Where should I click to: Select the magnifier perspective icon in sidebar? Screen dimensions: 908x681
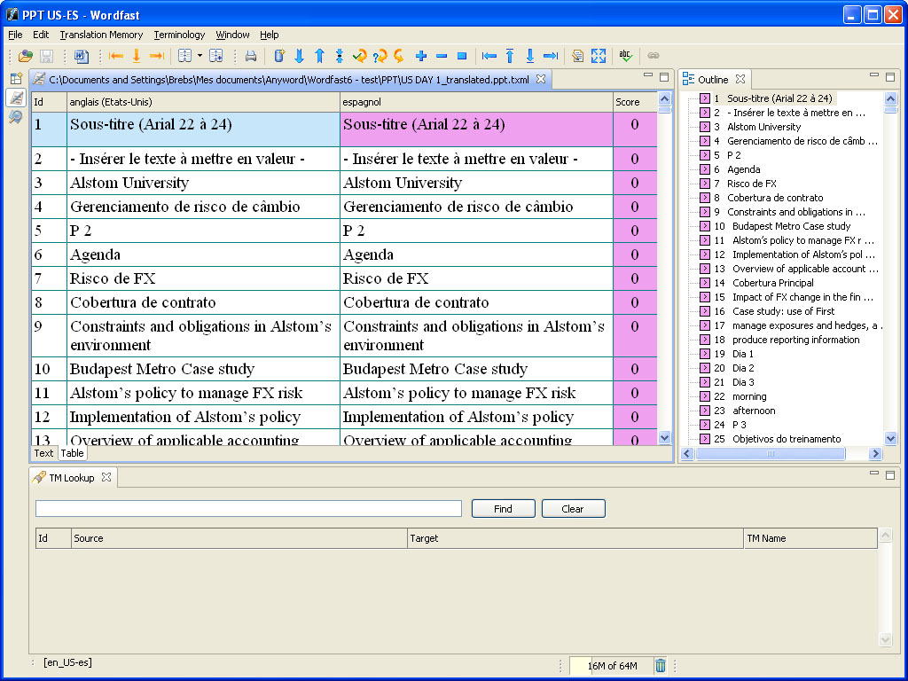coord(16,118)
